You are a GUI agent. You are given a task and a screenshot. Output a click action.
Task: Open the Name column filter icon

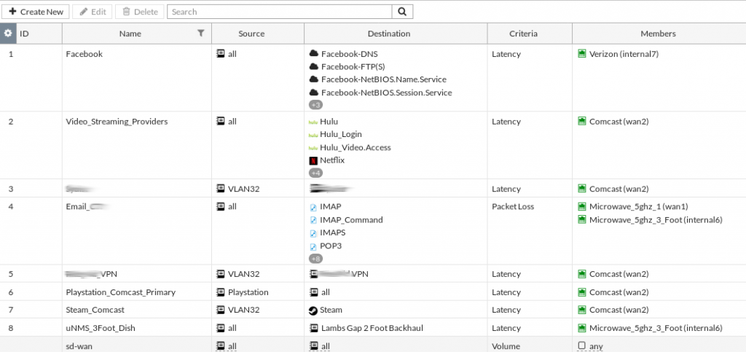[x=201, y=33]
